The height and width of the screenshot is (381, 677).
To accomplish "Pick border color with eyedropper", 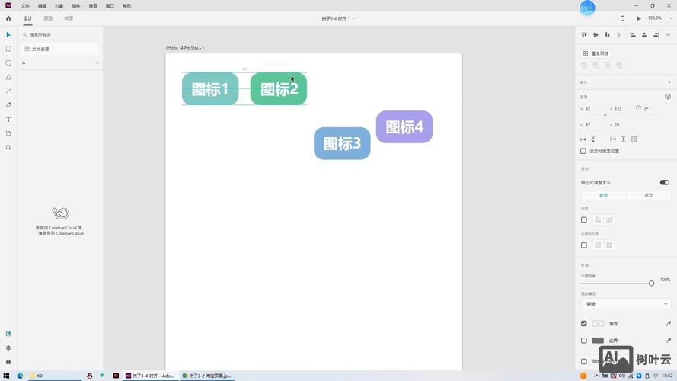I will pos(668,341).
